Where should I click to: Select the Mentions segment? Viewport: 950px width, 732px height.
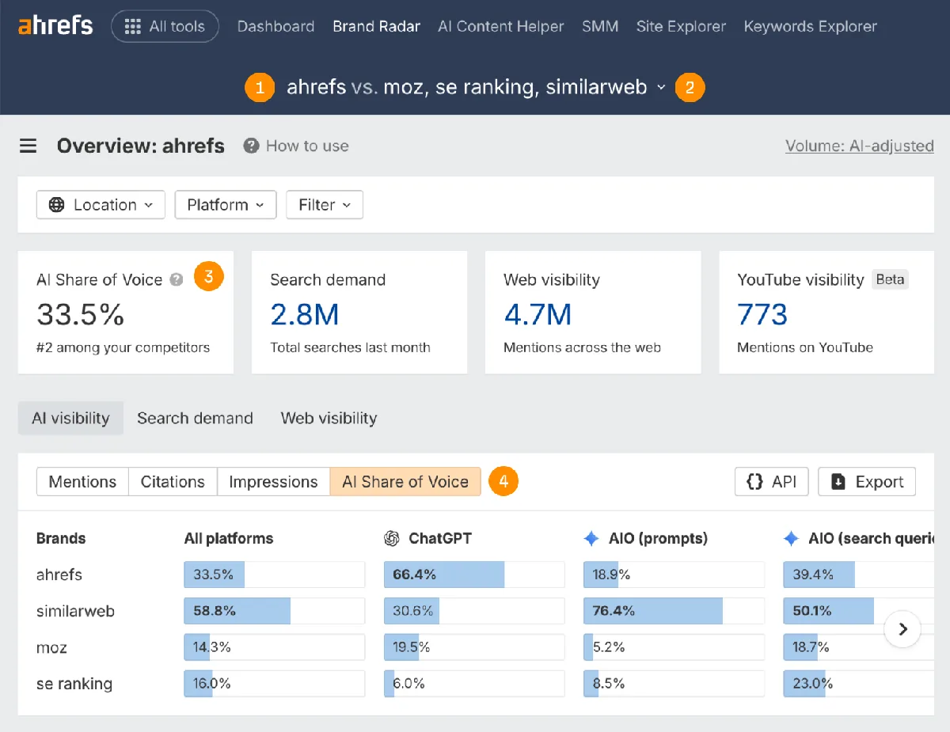82,481
